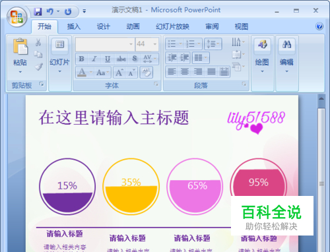Select the slide title 在这里请输入主标题

[114, 118]
